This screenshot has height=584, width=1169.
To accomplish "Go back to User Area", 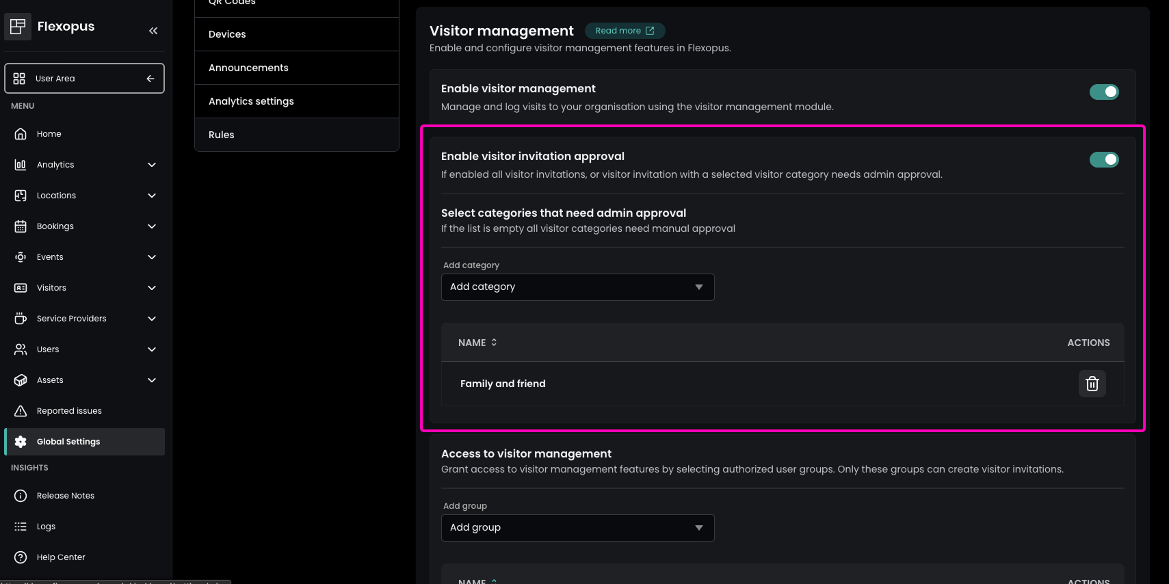I will pos(84,79).
